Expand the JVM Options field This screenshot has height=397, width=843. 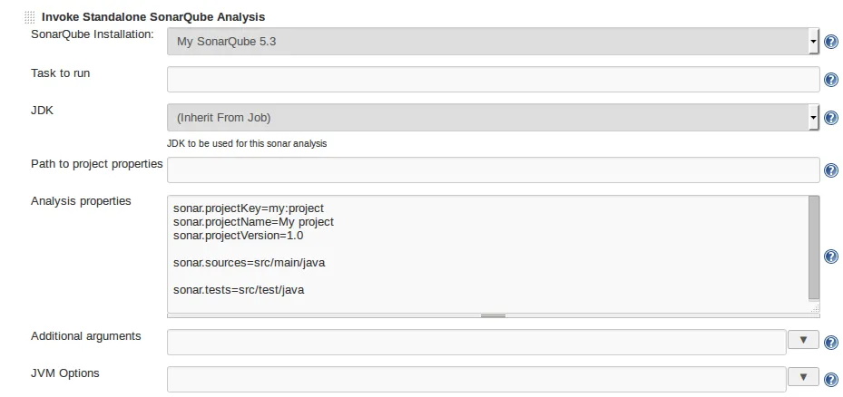[803, 377]
